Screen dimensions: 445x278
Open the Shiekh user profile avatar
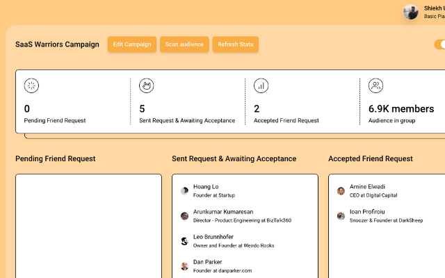tap(411, 13)
